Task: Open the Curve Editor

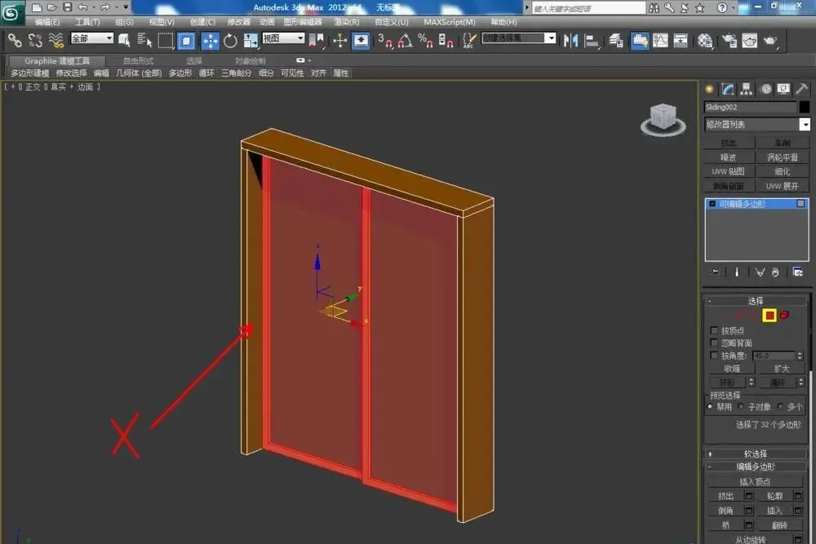Action: pyautogui.click(x=660, y=40)
